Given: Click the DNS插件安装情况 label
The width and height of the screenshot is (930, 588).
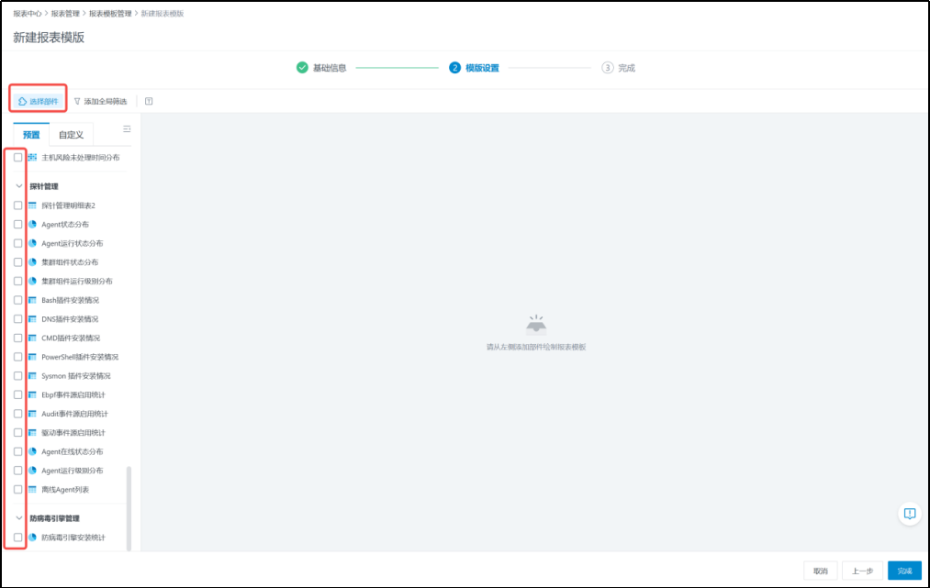Looking at the screenshot, I should click(x=70, y=319).
